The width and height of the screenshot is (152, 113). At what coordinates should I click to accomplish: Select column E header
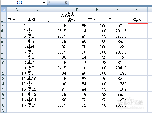pyautogui.click(x=97, y=9)
